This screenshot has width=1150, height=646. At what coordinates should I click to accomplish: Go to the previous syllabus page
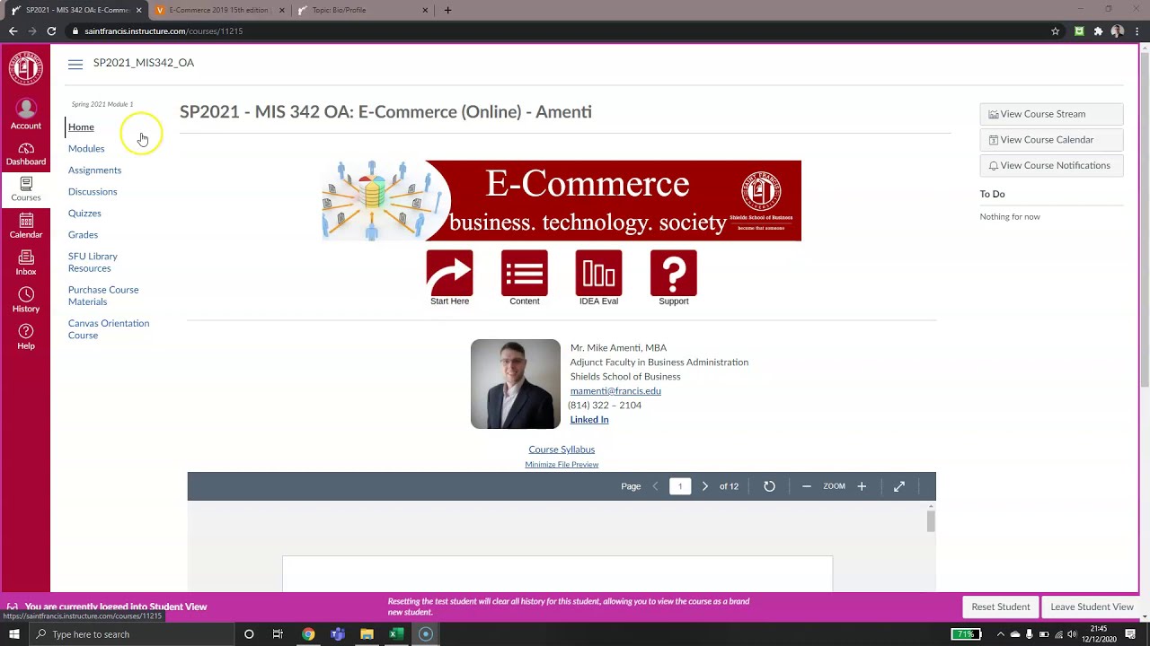655,486
